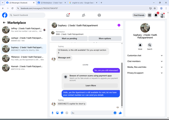View site information icon in address bar
Viewport: 169px width, 135px height.
click(x=18, y=8)
